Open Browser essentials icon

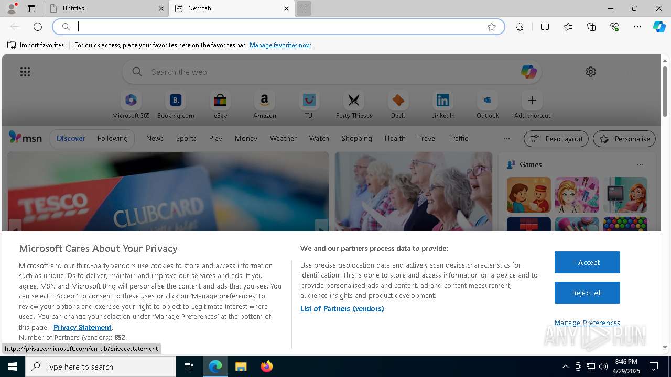click(614, 27)
